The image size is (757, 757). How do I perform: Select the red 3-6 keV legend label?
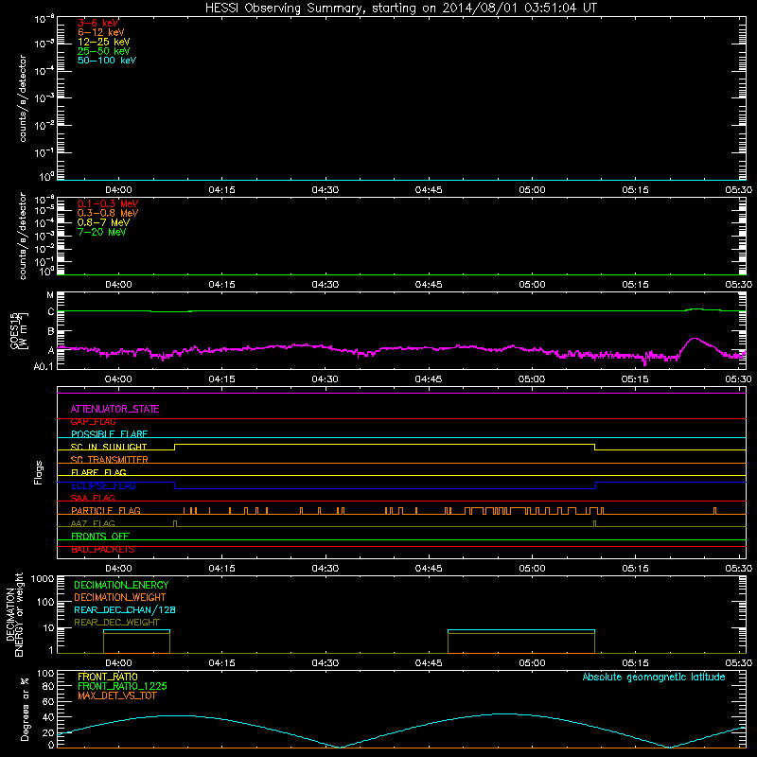click(97, 23)
